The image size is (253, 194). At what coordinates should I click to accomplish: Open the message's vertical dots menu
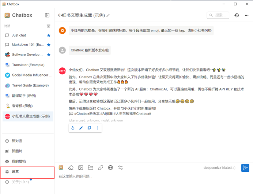[x=98, y=128]
